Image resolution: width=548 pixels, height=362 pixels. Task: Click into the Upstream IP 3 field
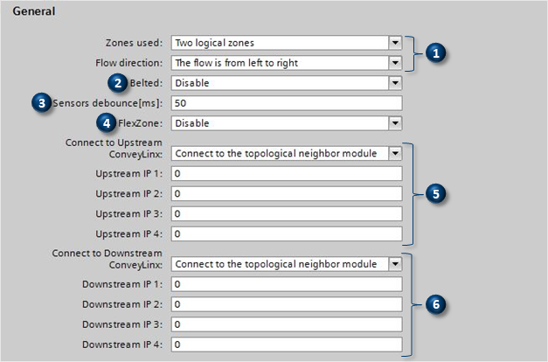[286, 213]
